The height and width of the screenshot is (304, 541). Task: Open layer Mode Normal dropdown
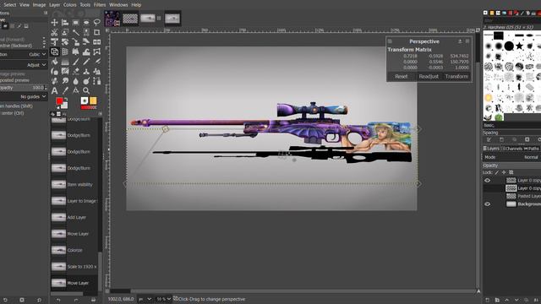pyautogui.click(x=511, y=157)
